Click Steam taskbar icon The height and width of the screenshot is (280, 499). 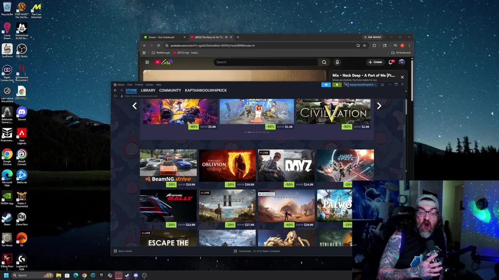tap(127, 275)
